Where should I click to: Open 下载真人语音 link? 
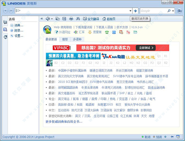pos(105,27)
